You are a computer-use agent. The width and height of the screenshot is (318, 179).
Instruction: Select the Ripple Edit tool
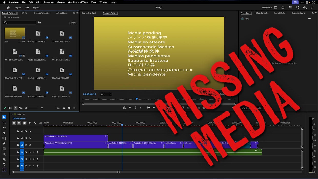tap(4, 127)
